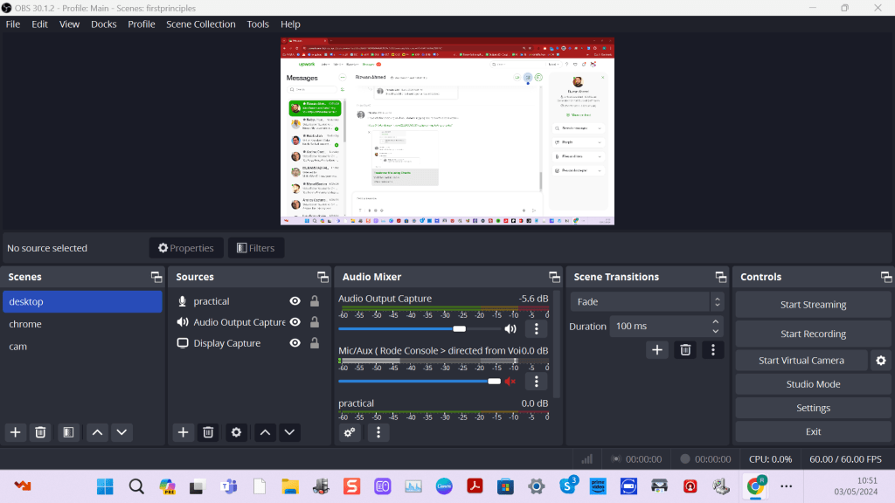
Task: Undock the Sources panel
Action: point(323,277)
